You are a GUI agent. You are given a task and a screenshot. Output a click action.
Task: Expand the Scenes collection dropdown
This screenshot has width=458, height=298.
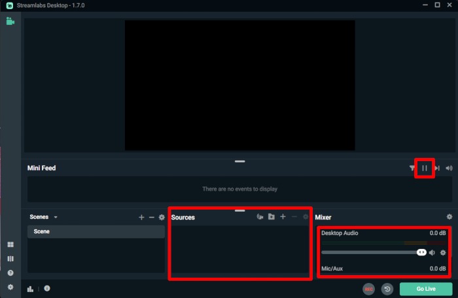tap(56, 217)
